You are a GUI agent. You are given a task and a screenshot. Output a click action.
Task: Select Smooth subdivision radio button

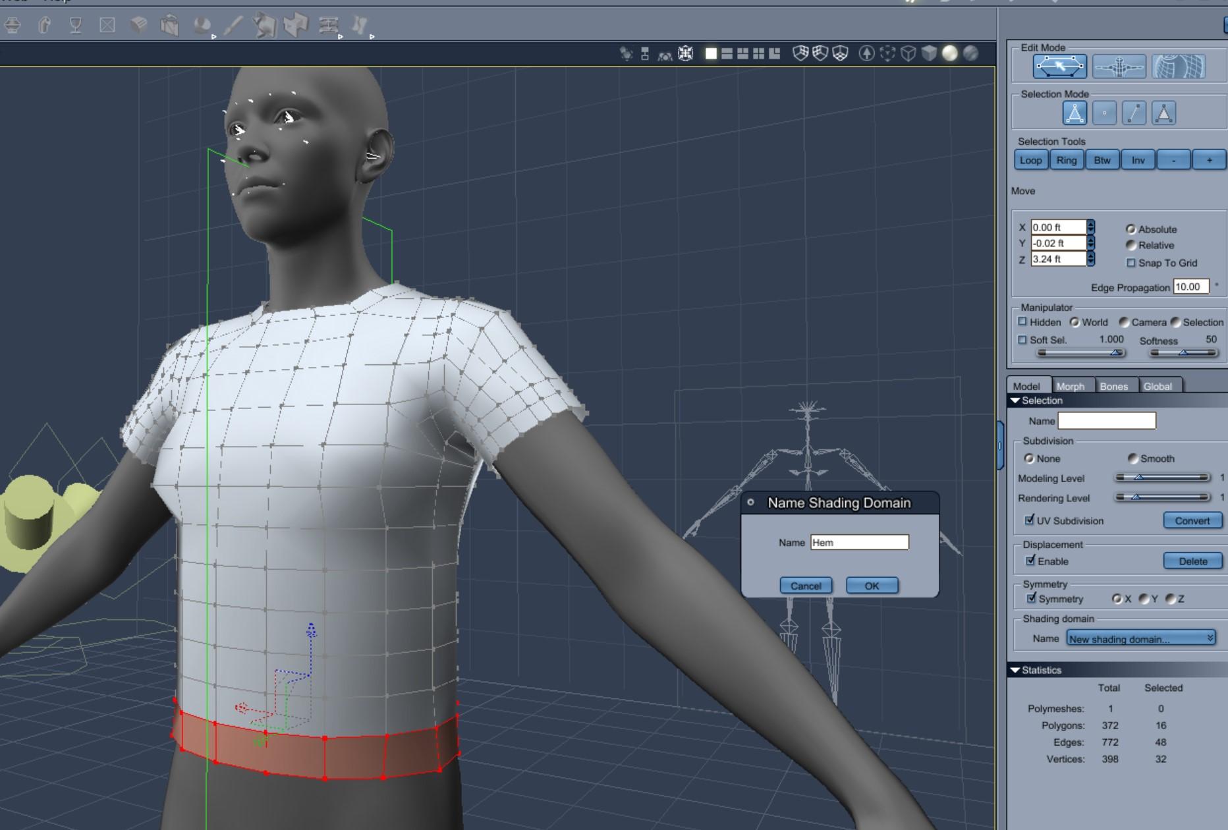pos(1132,458)
